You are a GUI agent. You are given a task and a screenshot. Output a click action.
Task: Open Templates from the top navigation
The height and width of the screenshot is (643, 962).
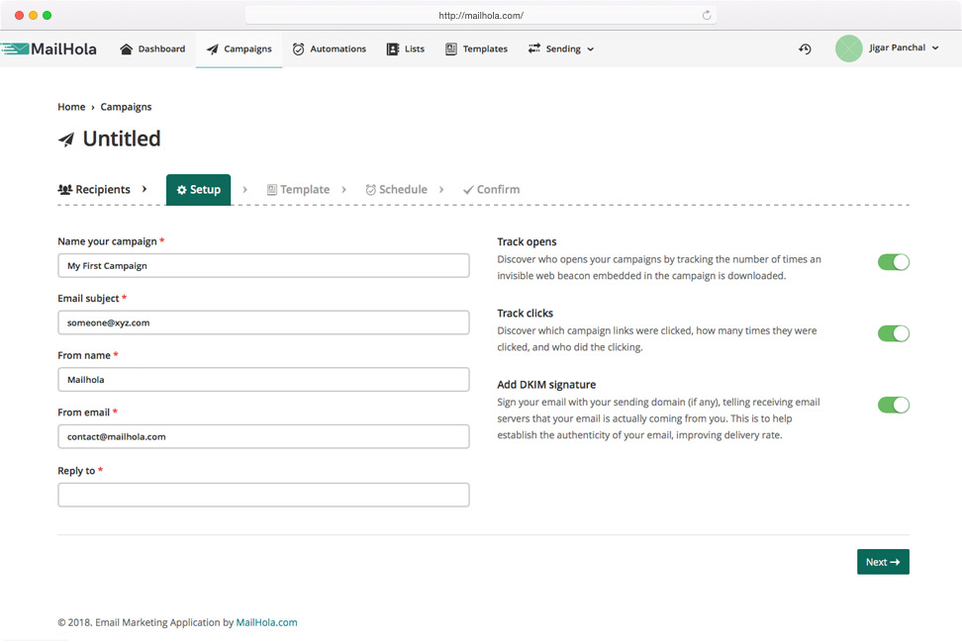click(476, 49)
